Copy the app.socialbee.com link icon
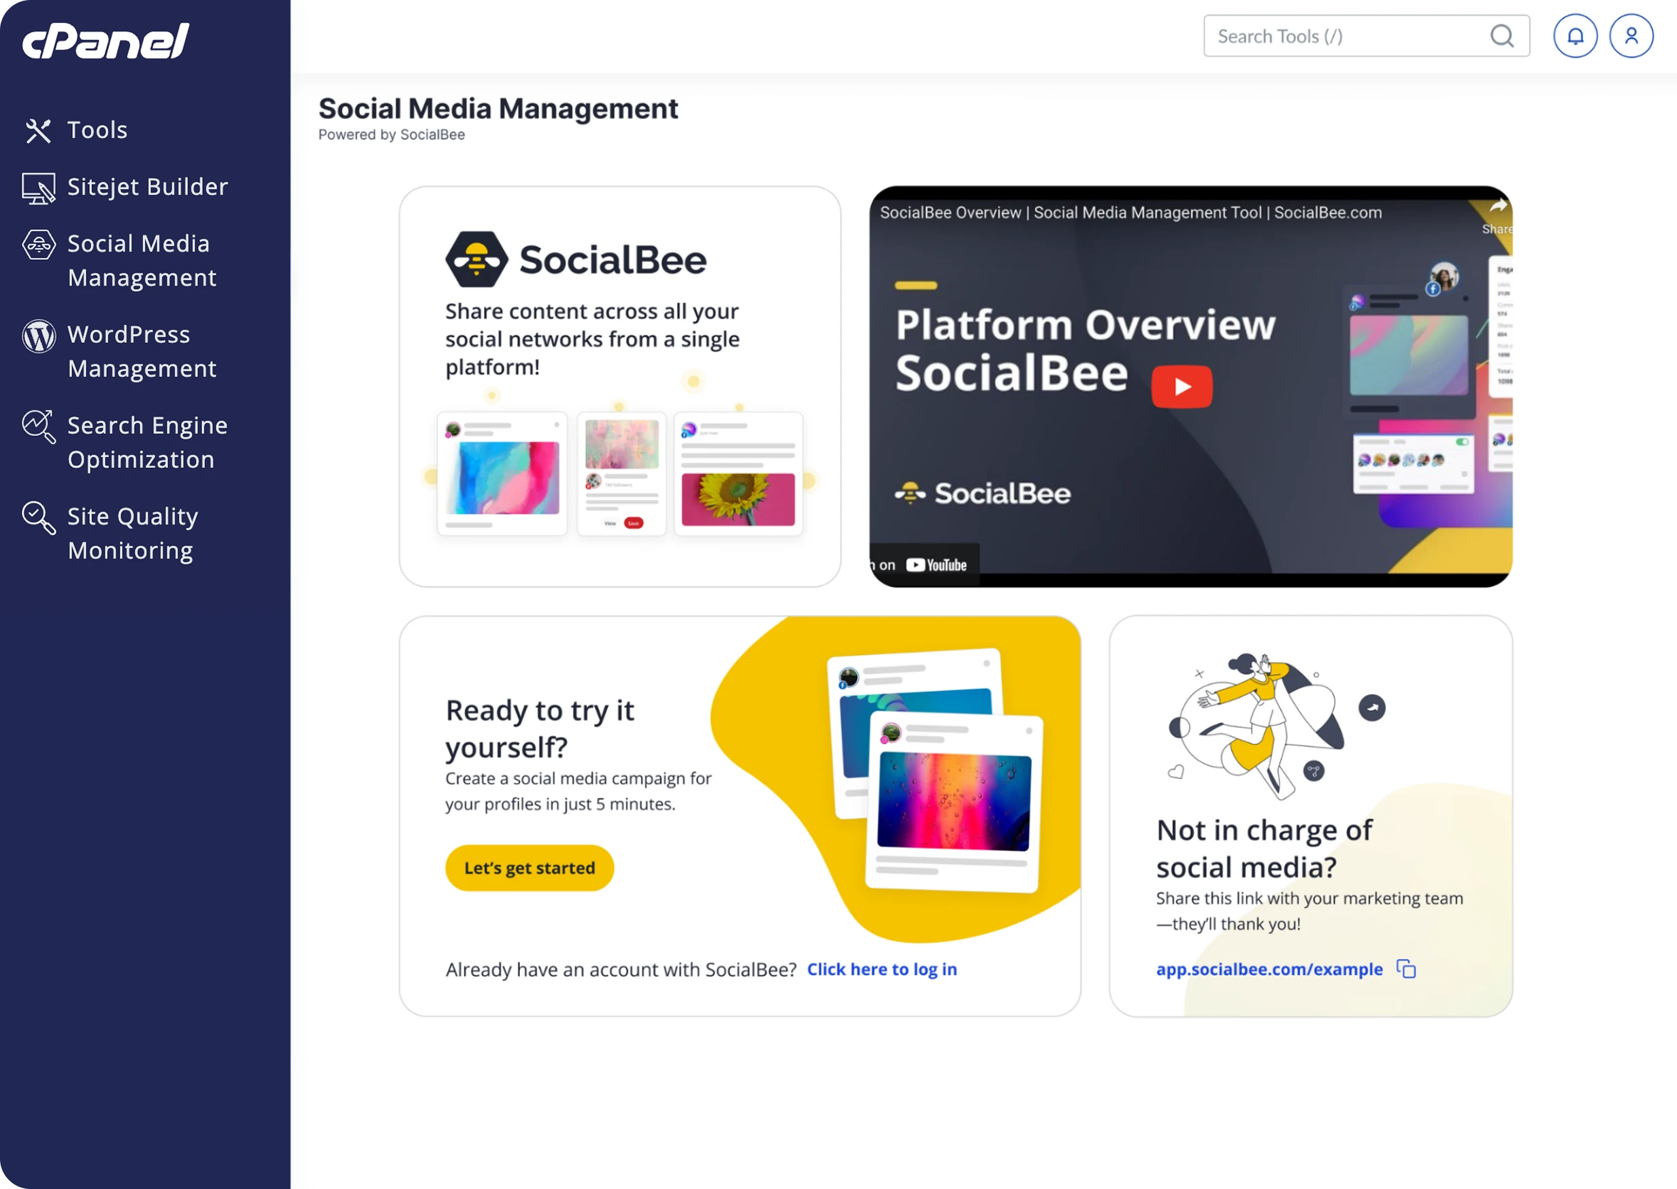This screenshot has width=1677, height=1189. pos(1405,969)
